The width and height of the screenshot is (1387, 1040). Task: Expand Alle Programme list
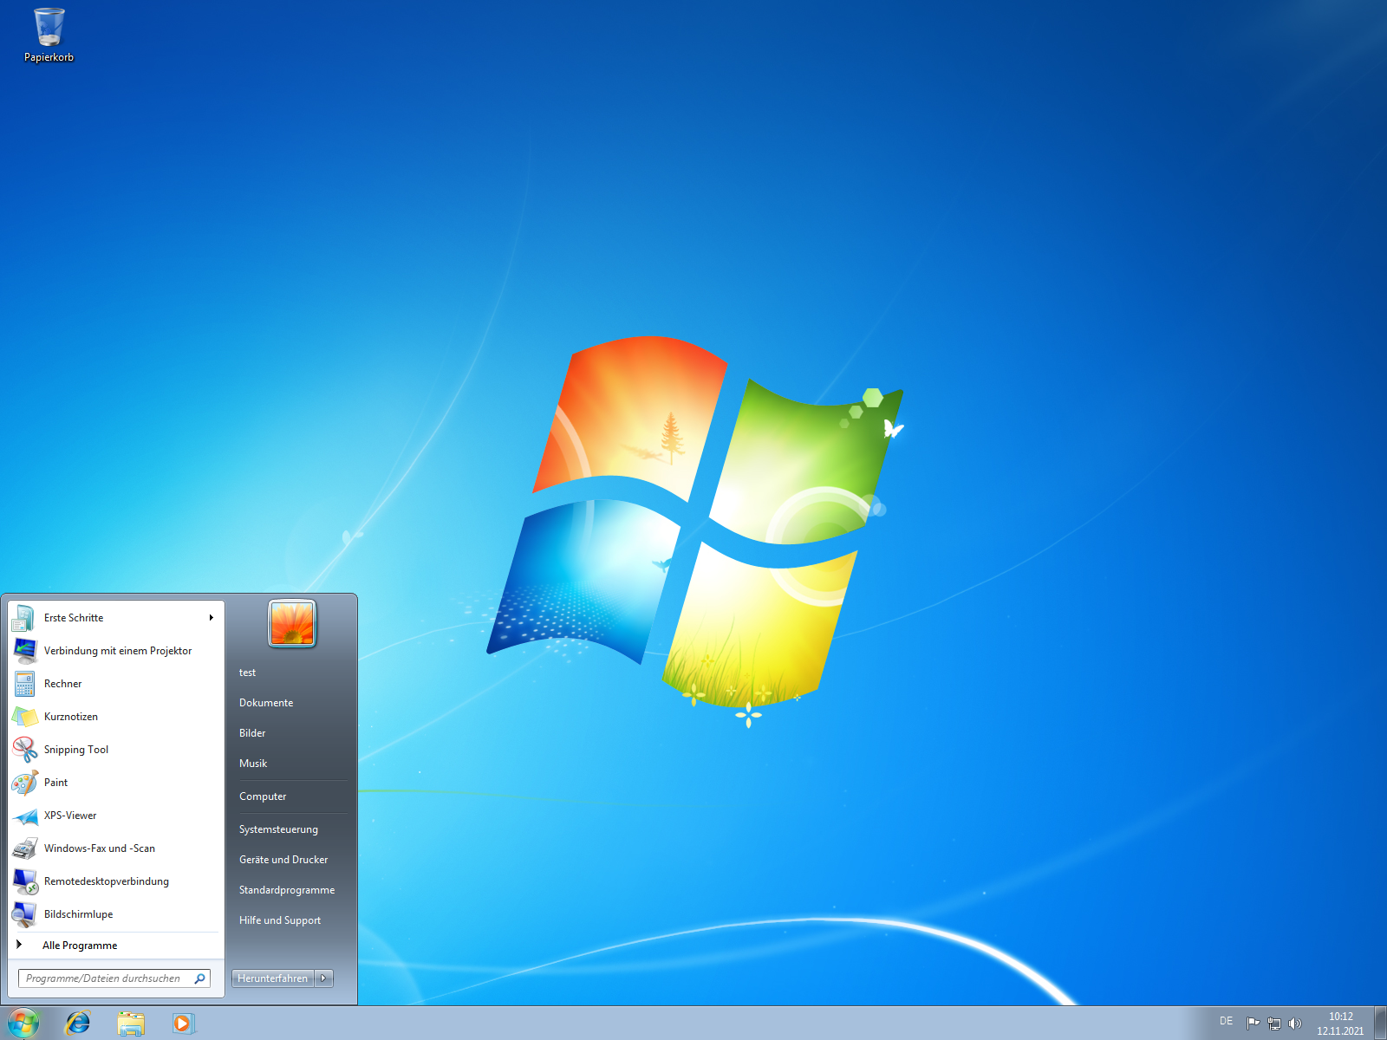[116, 946]
